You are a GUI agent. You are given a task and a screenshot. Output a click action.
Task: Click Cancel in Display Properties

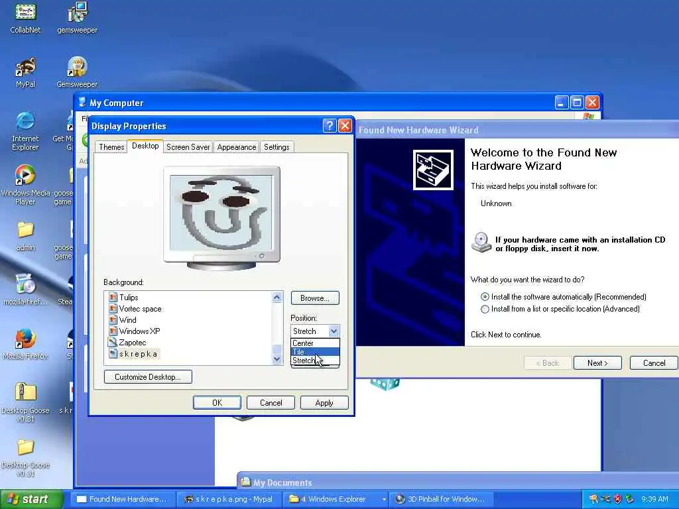(271, 403)
